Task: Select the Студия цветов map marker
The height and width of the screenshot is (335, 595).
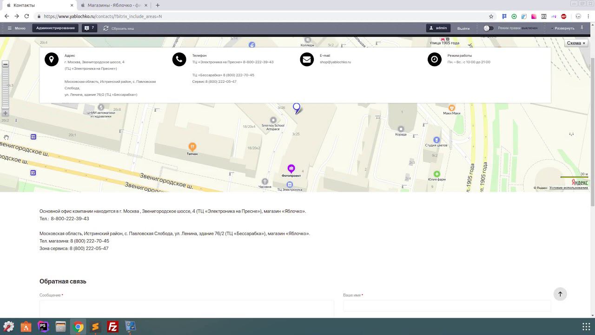Action: pos(436,140)
